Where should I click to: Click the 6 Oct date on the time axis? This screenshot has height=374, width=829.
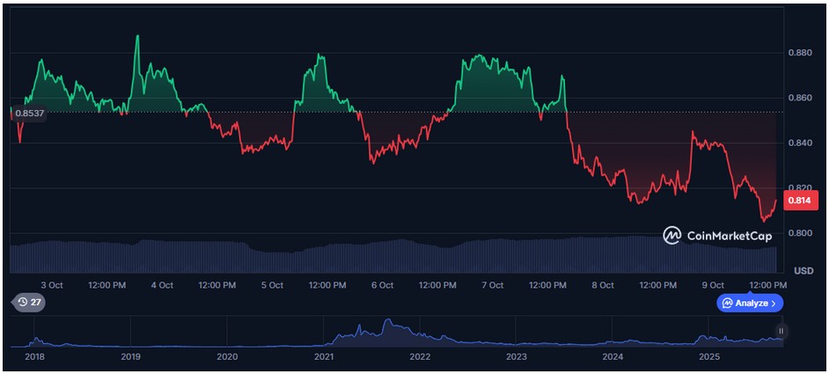click(x=382, y=285)
